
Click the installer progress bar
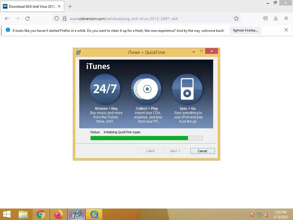(146, 138)
